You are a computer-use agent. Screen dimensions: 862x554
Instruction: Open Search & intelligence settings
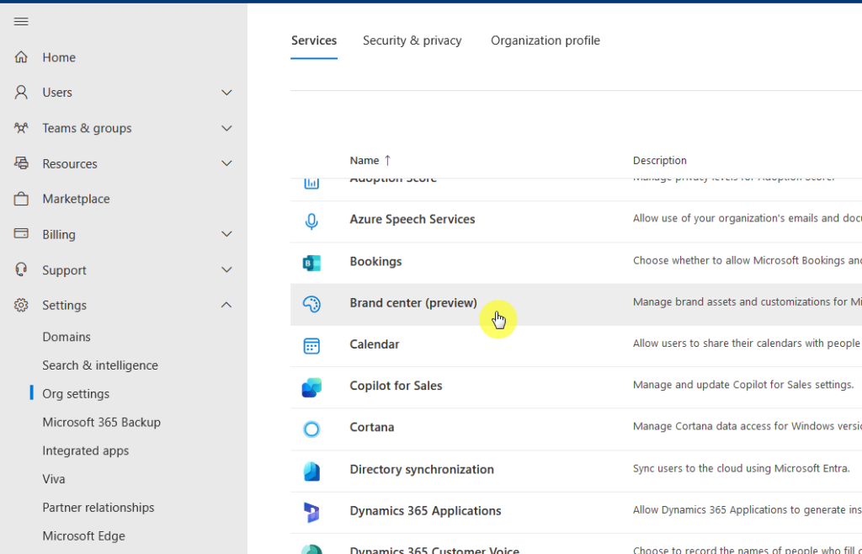click(x=100, y=365)
